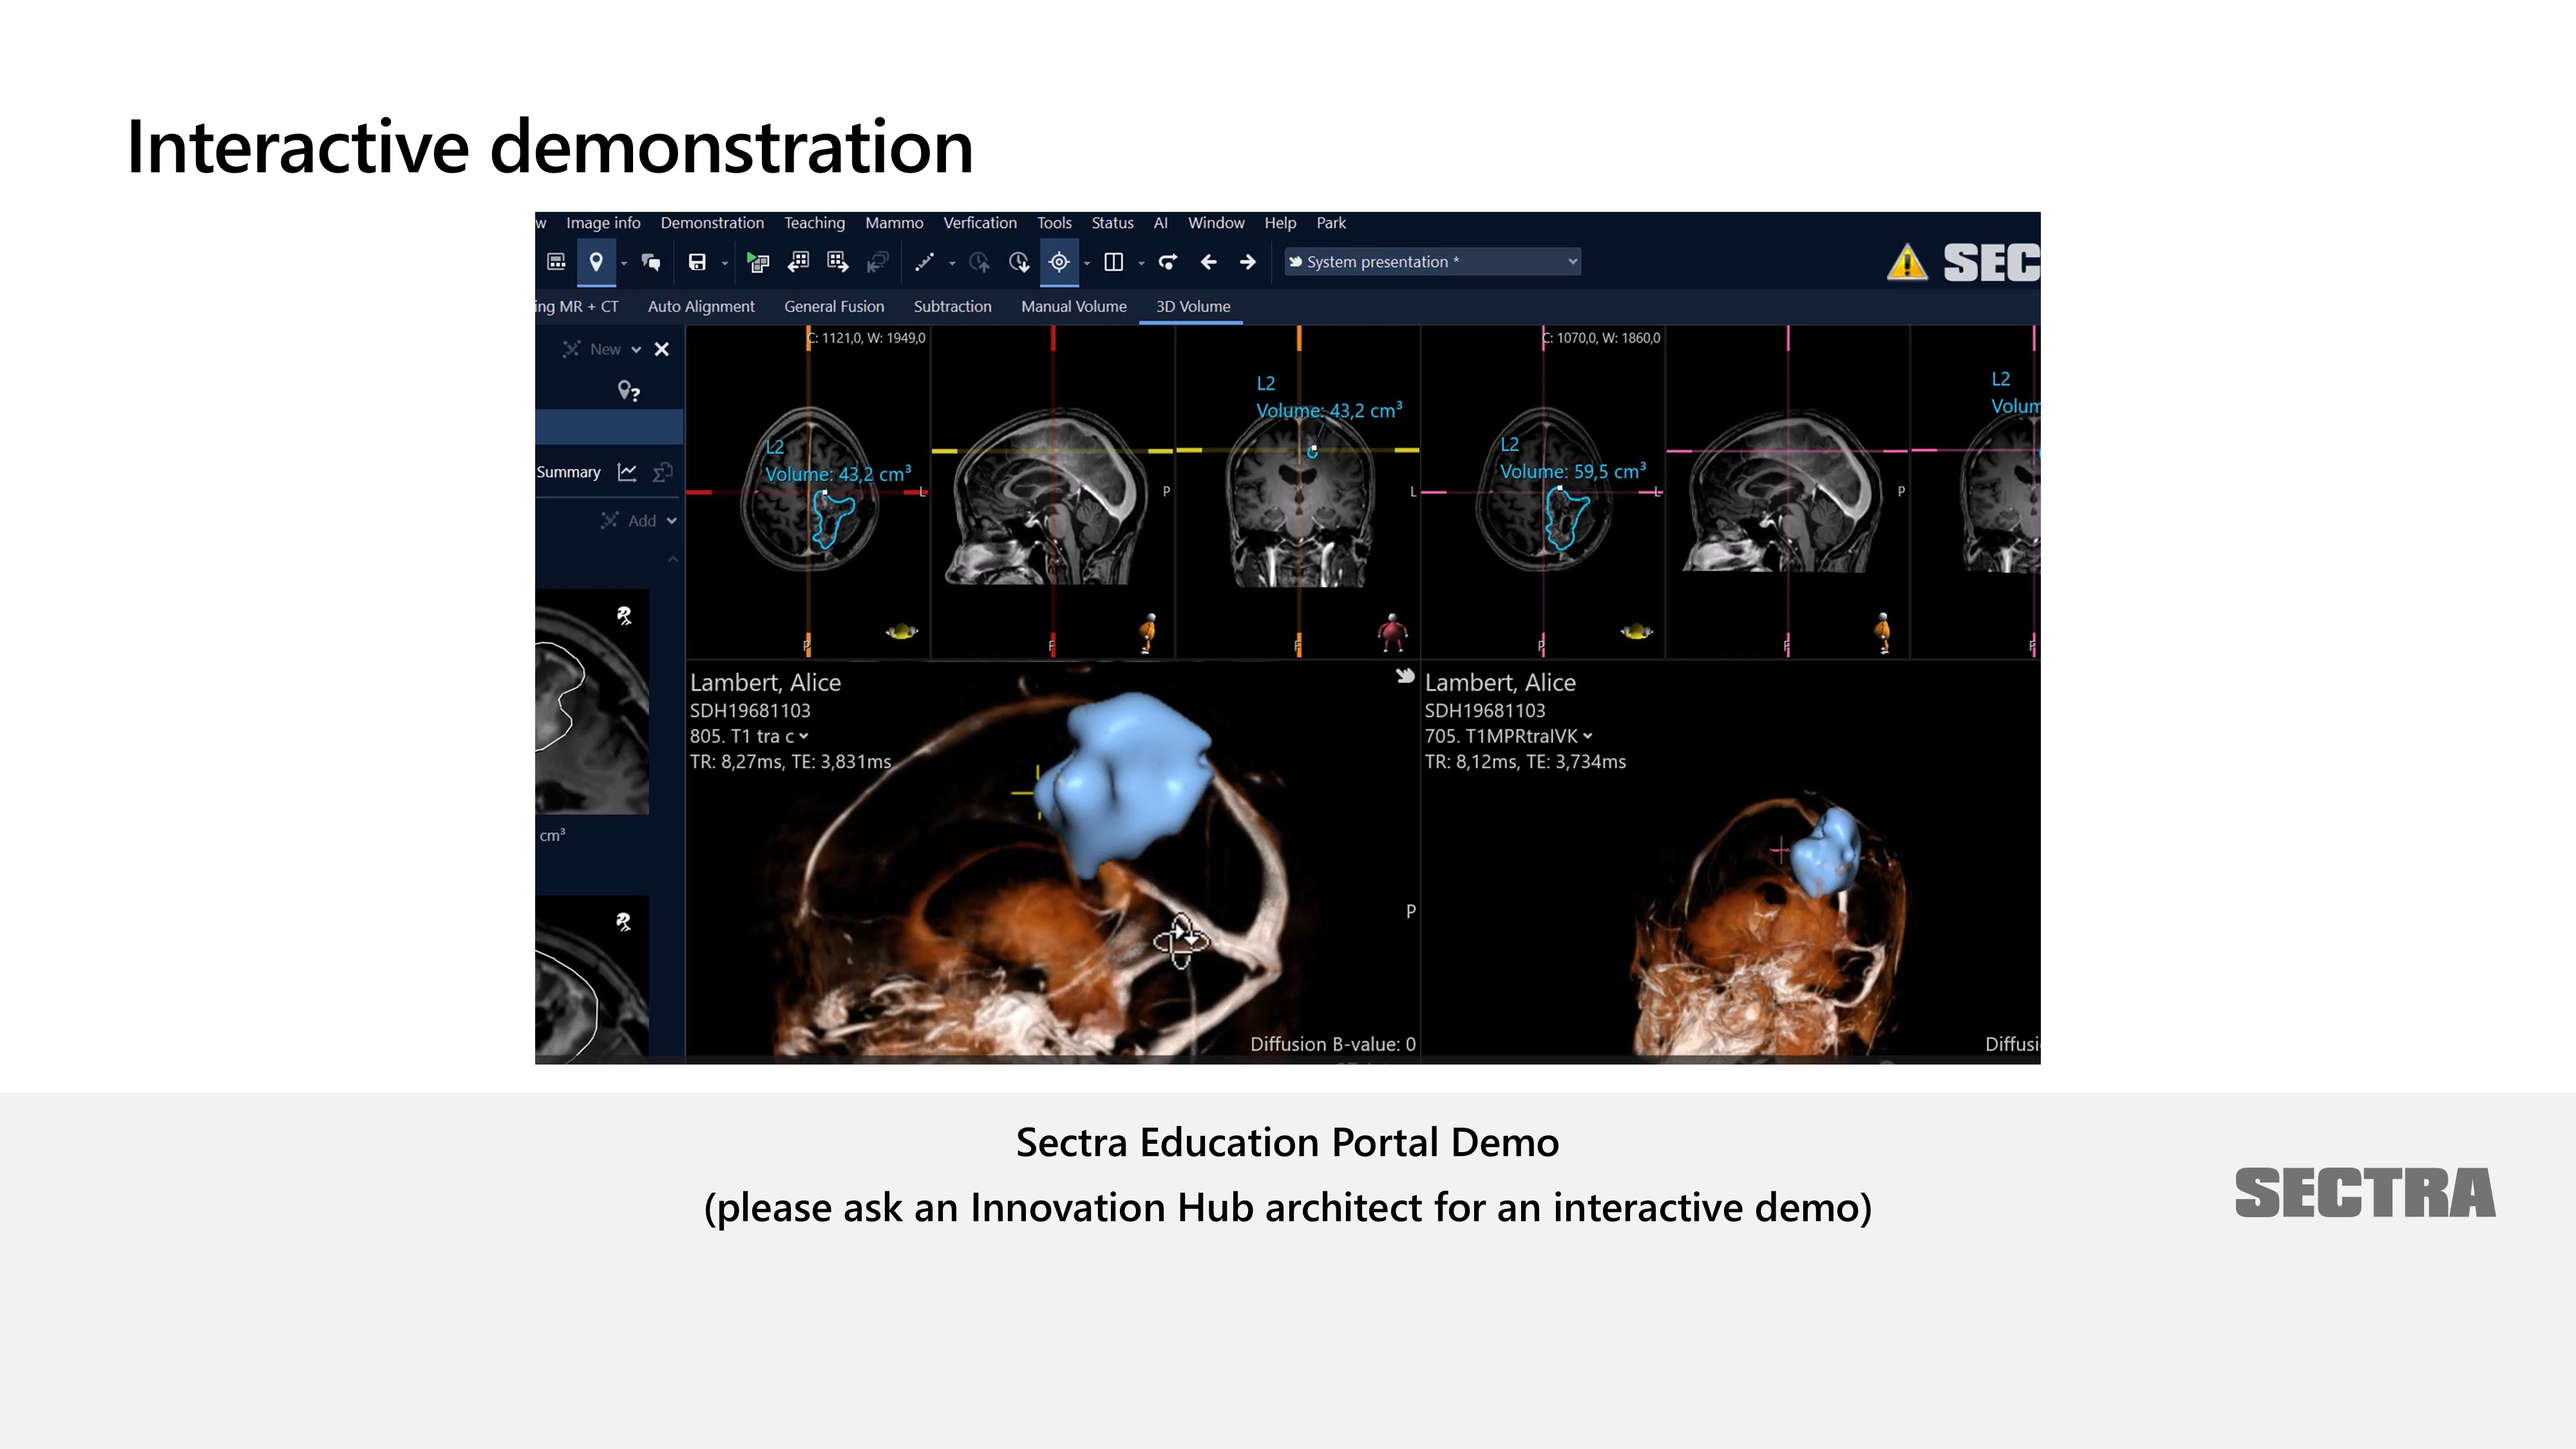Switch to the Manual Volume tab

pyautogui.click(x=1074, y=307)
